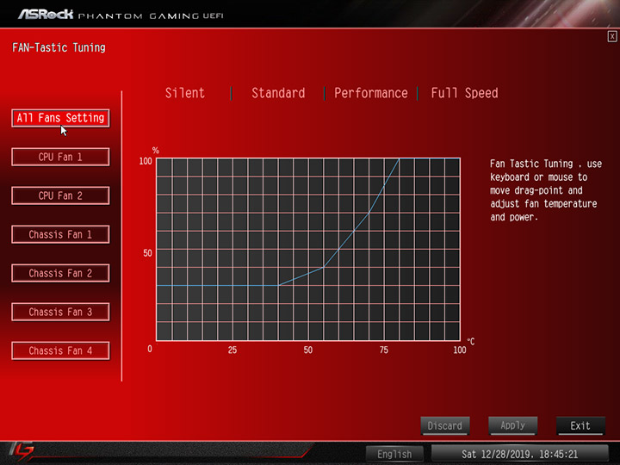Click the fan curve point at 100% power
Viewport: 620px width, 465px height.
[399, 158]
